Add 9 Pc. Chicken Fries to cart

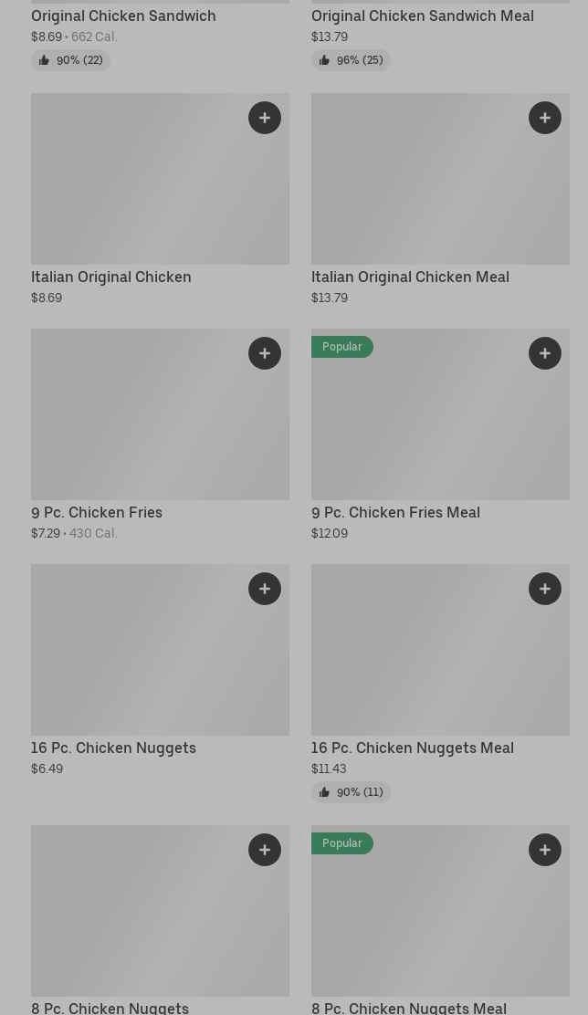click(x=265, y=353)
